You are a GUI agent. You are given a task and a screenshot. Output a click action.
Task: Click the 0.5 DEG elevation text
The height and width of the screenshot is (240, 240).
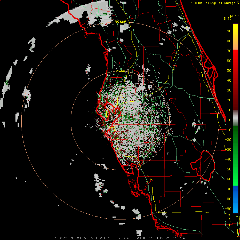(x=121, y=238)
